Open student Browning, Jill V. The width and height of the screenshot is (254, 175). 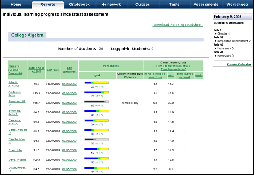[x=17, y=103]
